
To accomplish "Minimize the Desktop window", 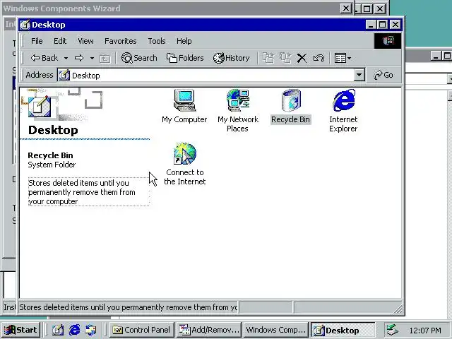I will coord(371,25).
